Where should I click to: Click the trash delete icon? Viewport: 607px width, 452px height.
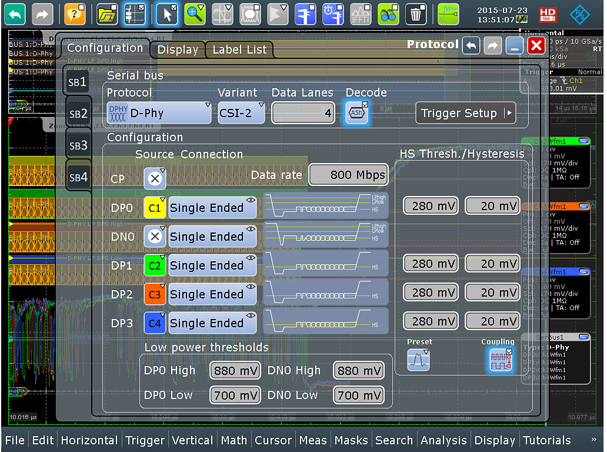coord(416,14)
